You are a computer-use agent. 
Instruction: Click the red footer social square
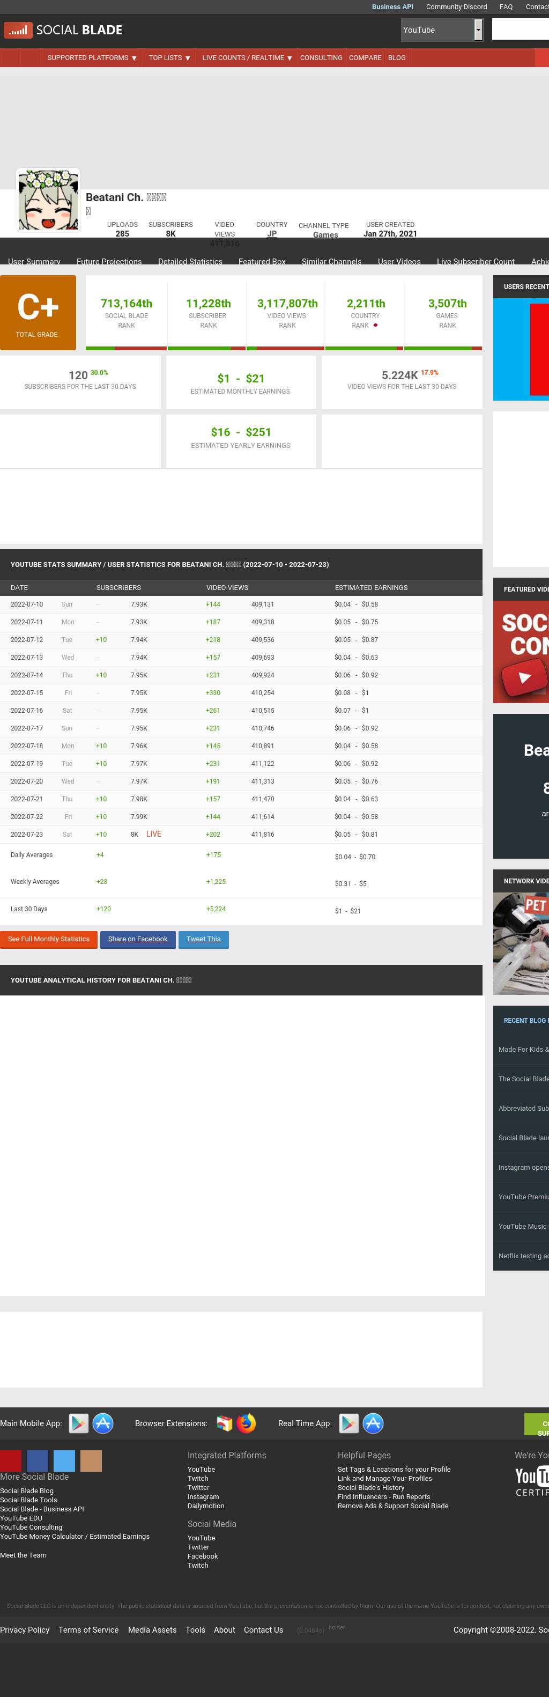pos(11,1460)
